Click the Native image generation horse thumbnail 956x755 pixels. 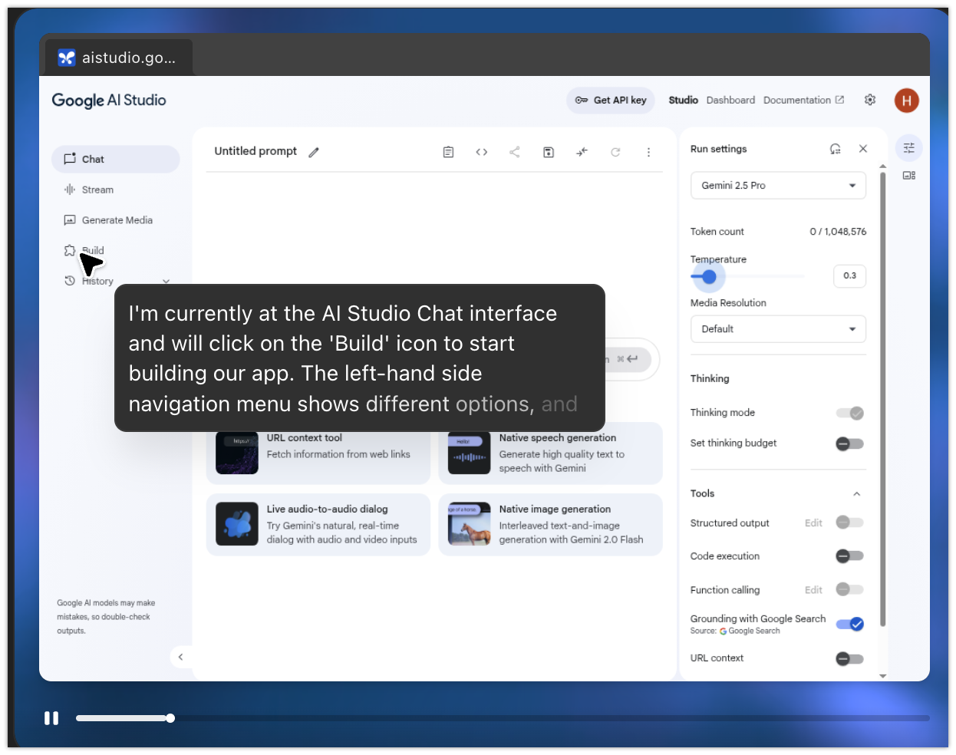469,524
